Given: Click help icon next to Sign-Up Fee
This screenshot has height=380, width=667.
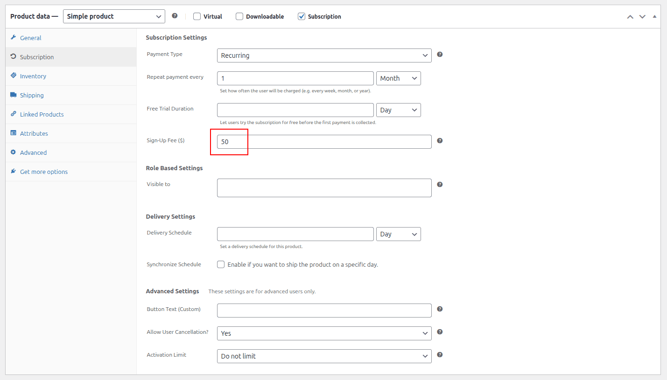Looking at the screenshot, I should coord(440,141).
